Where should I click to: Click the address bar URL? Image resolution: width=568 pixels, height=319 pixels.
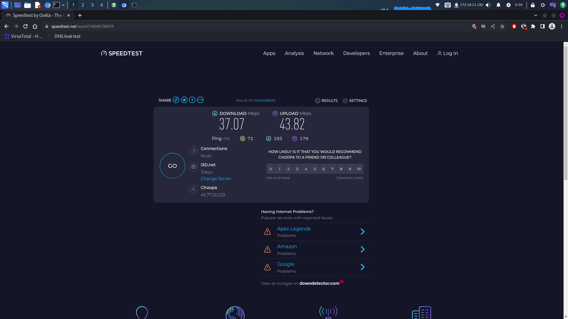pos(83,26)
